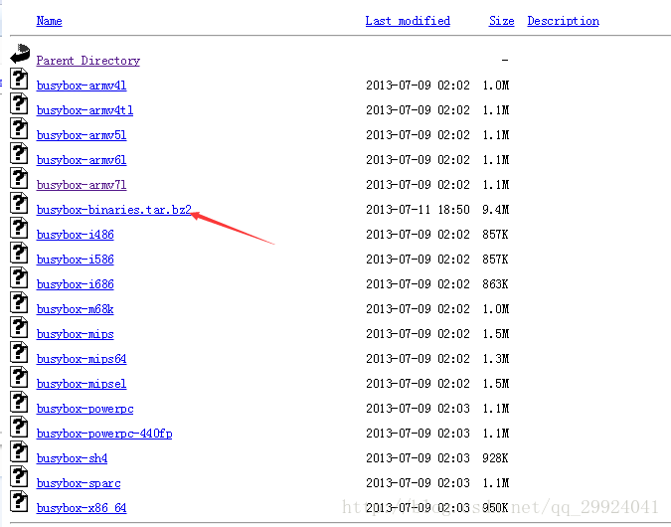Click the file icon beside busybox-powerpc-440fp

tap(19, 427)
